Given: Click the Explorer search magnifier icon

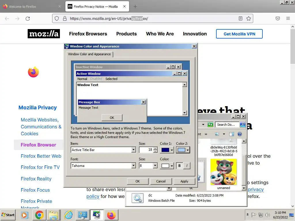Looking at the screenshot, I should coord(243,124).
